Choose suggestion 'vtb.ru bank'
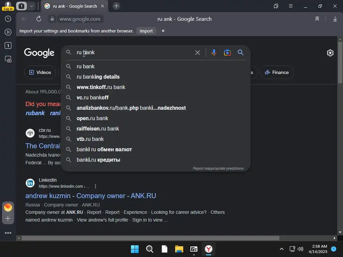Screen dimensions: 343x257 click(x=155, y=139)
